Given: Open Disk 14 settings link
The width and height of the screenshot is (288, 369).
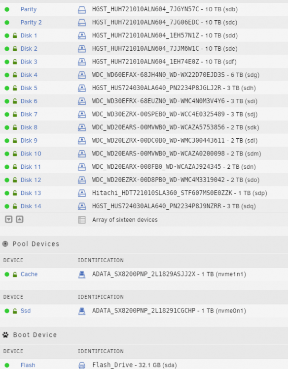Looking at the screenshot, I should [x=31, y=206].
